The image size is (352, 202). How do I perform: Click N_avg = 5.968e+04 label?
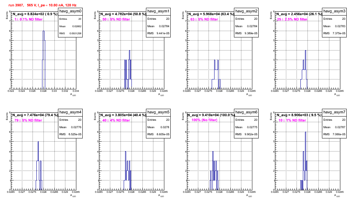click(x=211, y=14)
